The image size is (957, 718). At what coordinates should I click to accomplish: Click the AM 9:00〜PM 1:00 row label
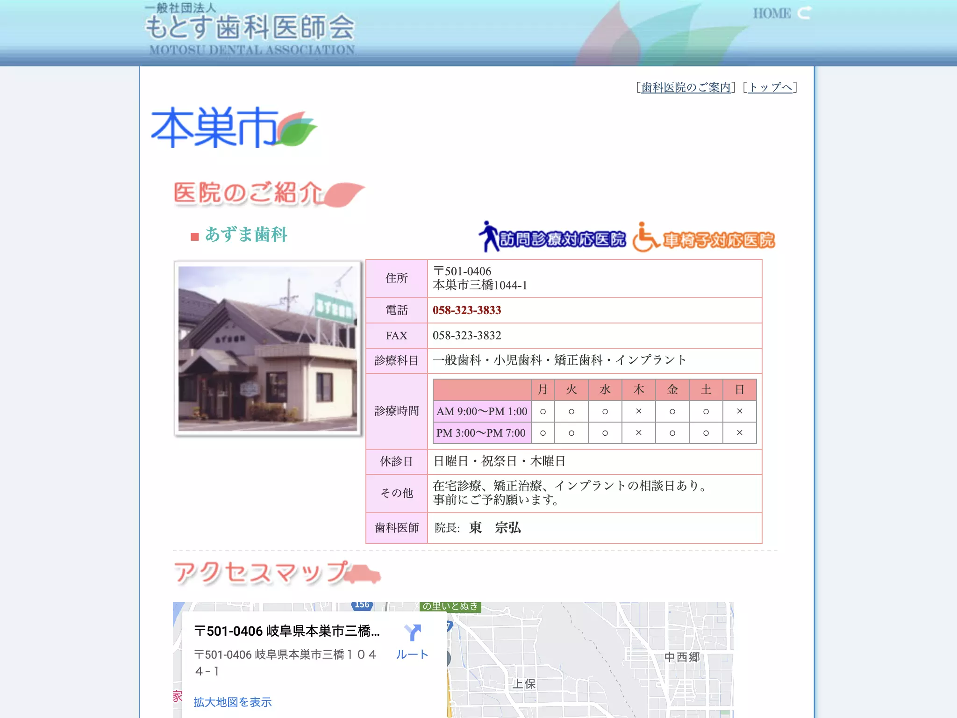point(482,411)
